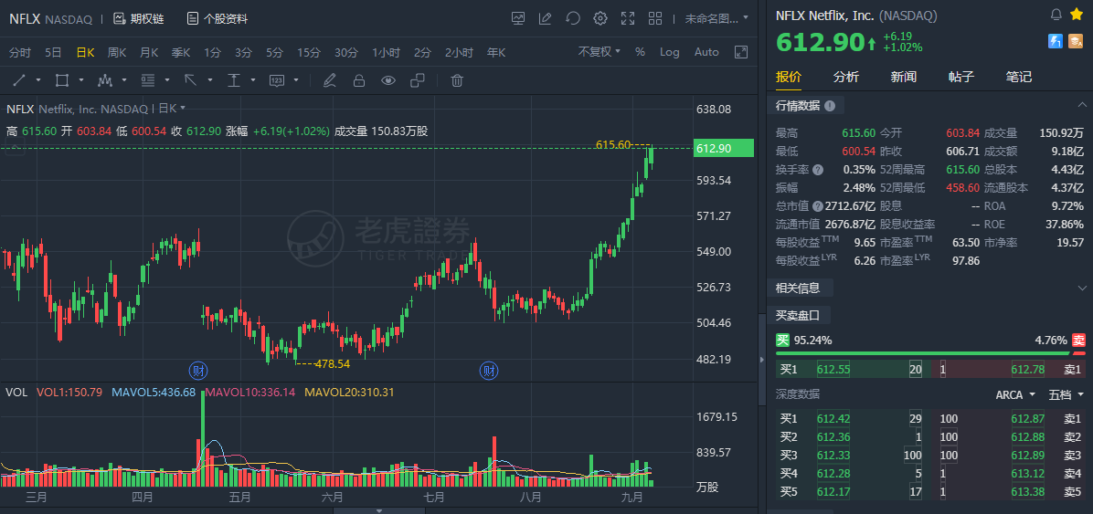
Task: Toggle Log scale
Action: (x=669, y=52)
